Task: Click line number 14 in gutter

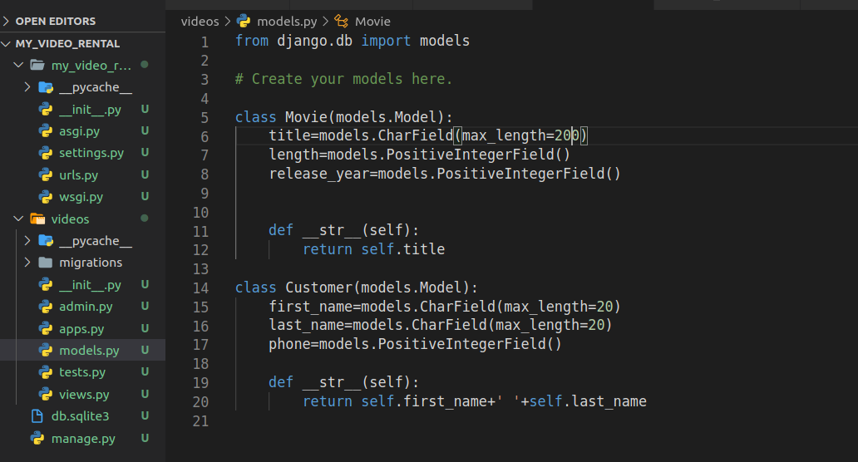Action: click(x=201, y=288)
